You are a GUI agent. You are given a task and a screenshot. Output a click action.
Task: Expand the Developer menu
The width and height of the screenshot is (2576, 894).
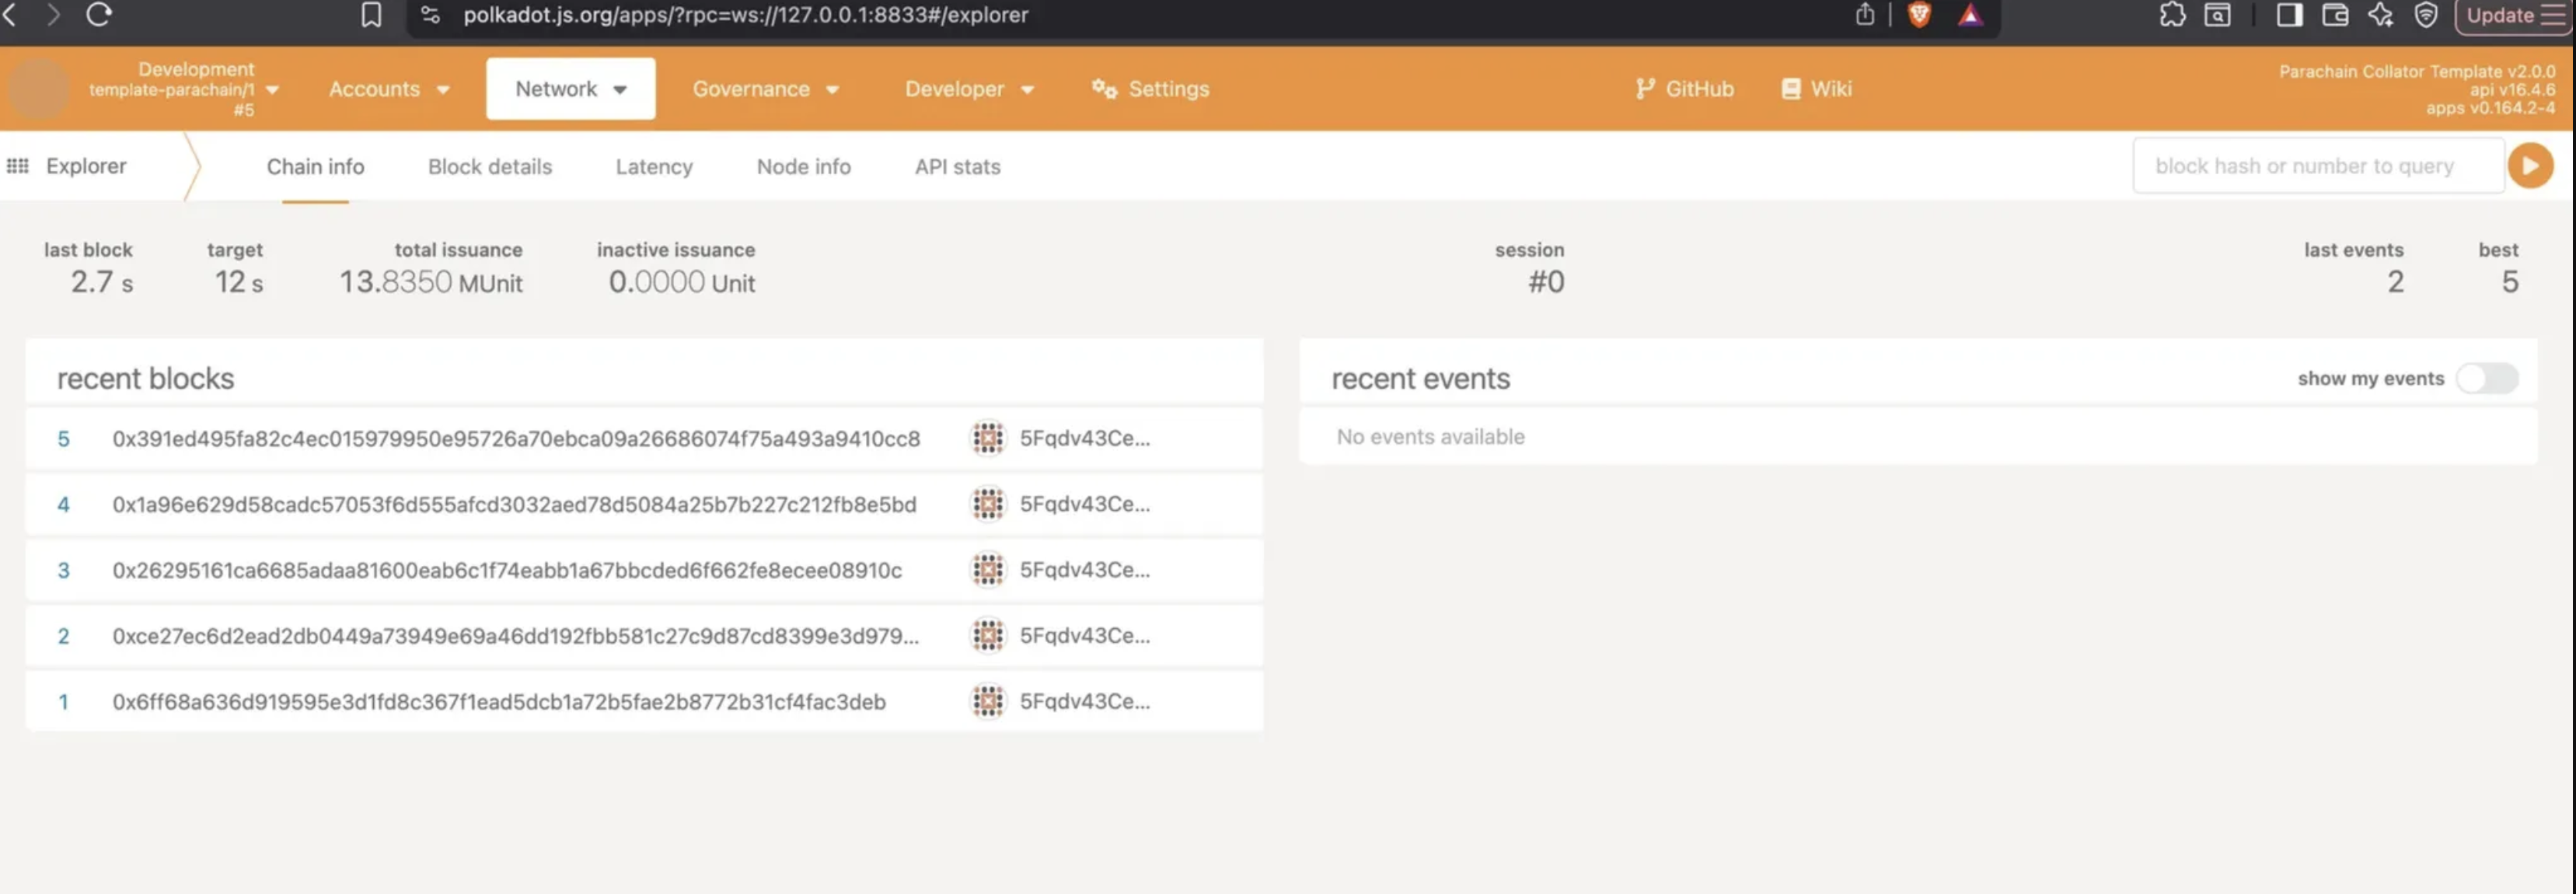coord(969,89)
